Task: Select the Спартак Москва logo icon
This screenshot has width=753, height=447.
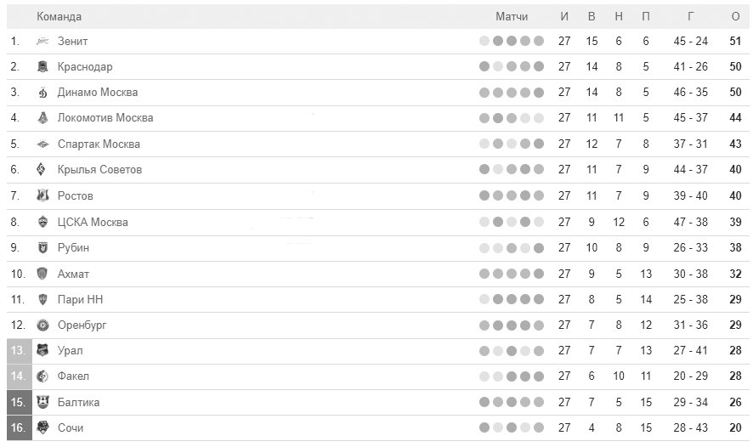Action: 42,144
